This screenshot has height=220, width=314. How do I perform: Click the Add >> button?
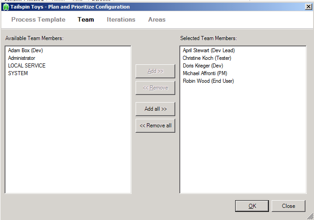point(155,71)
